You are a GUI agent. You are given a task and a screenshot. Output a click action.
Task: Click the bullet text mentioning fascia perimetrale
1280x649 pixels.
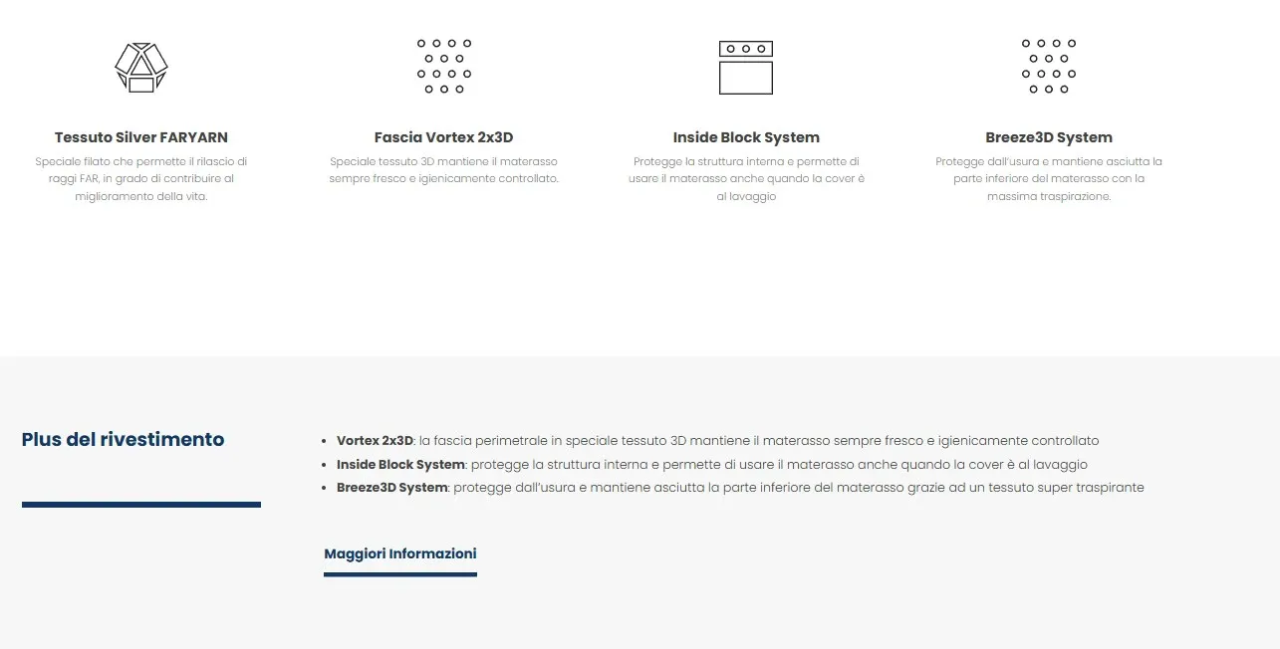[757, 441]
